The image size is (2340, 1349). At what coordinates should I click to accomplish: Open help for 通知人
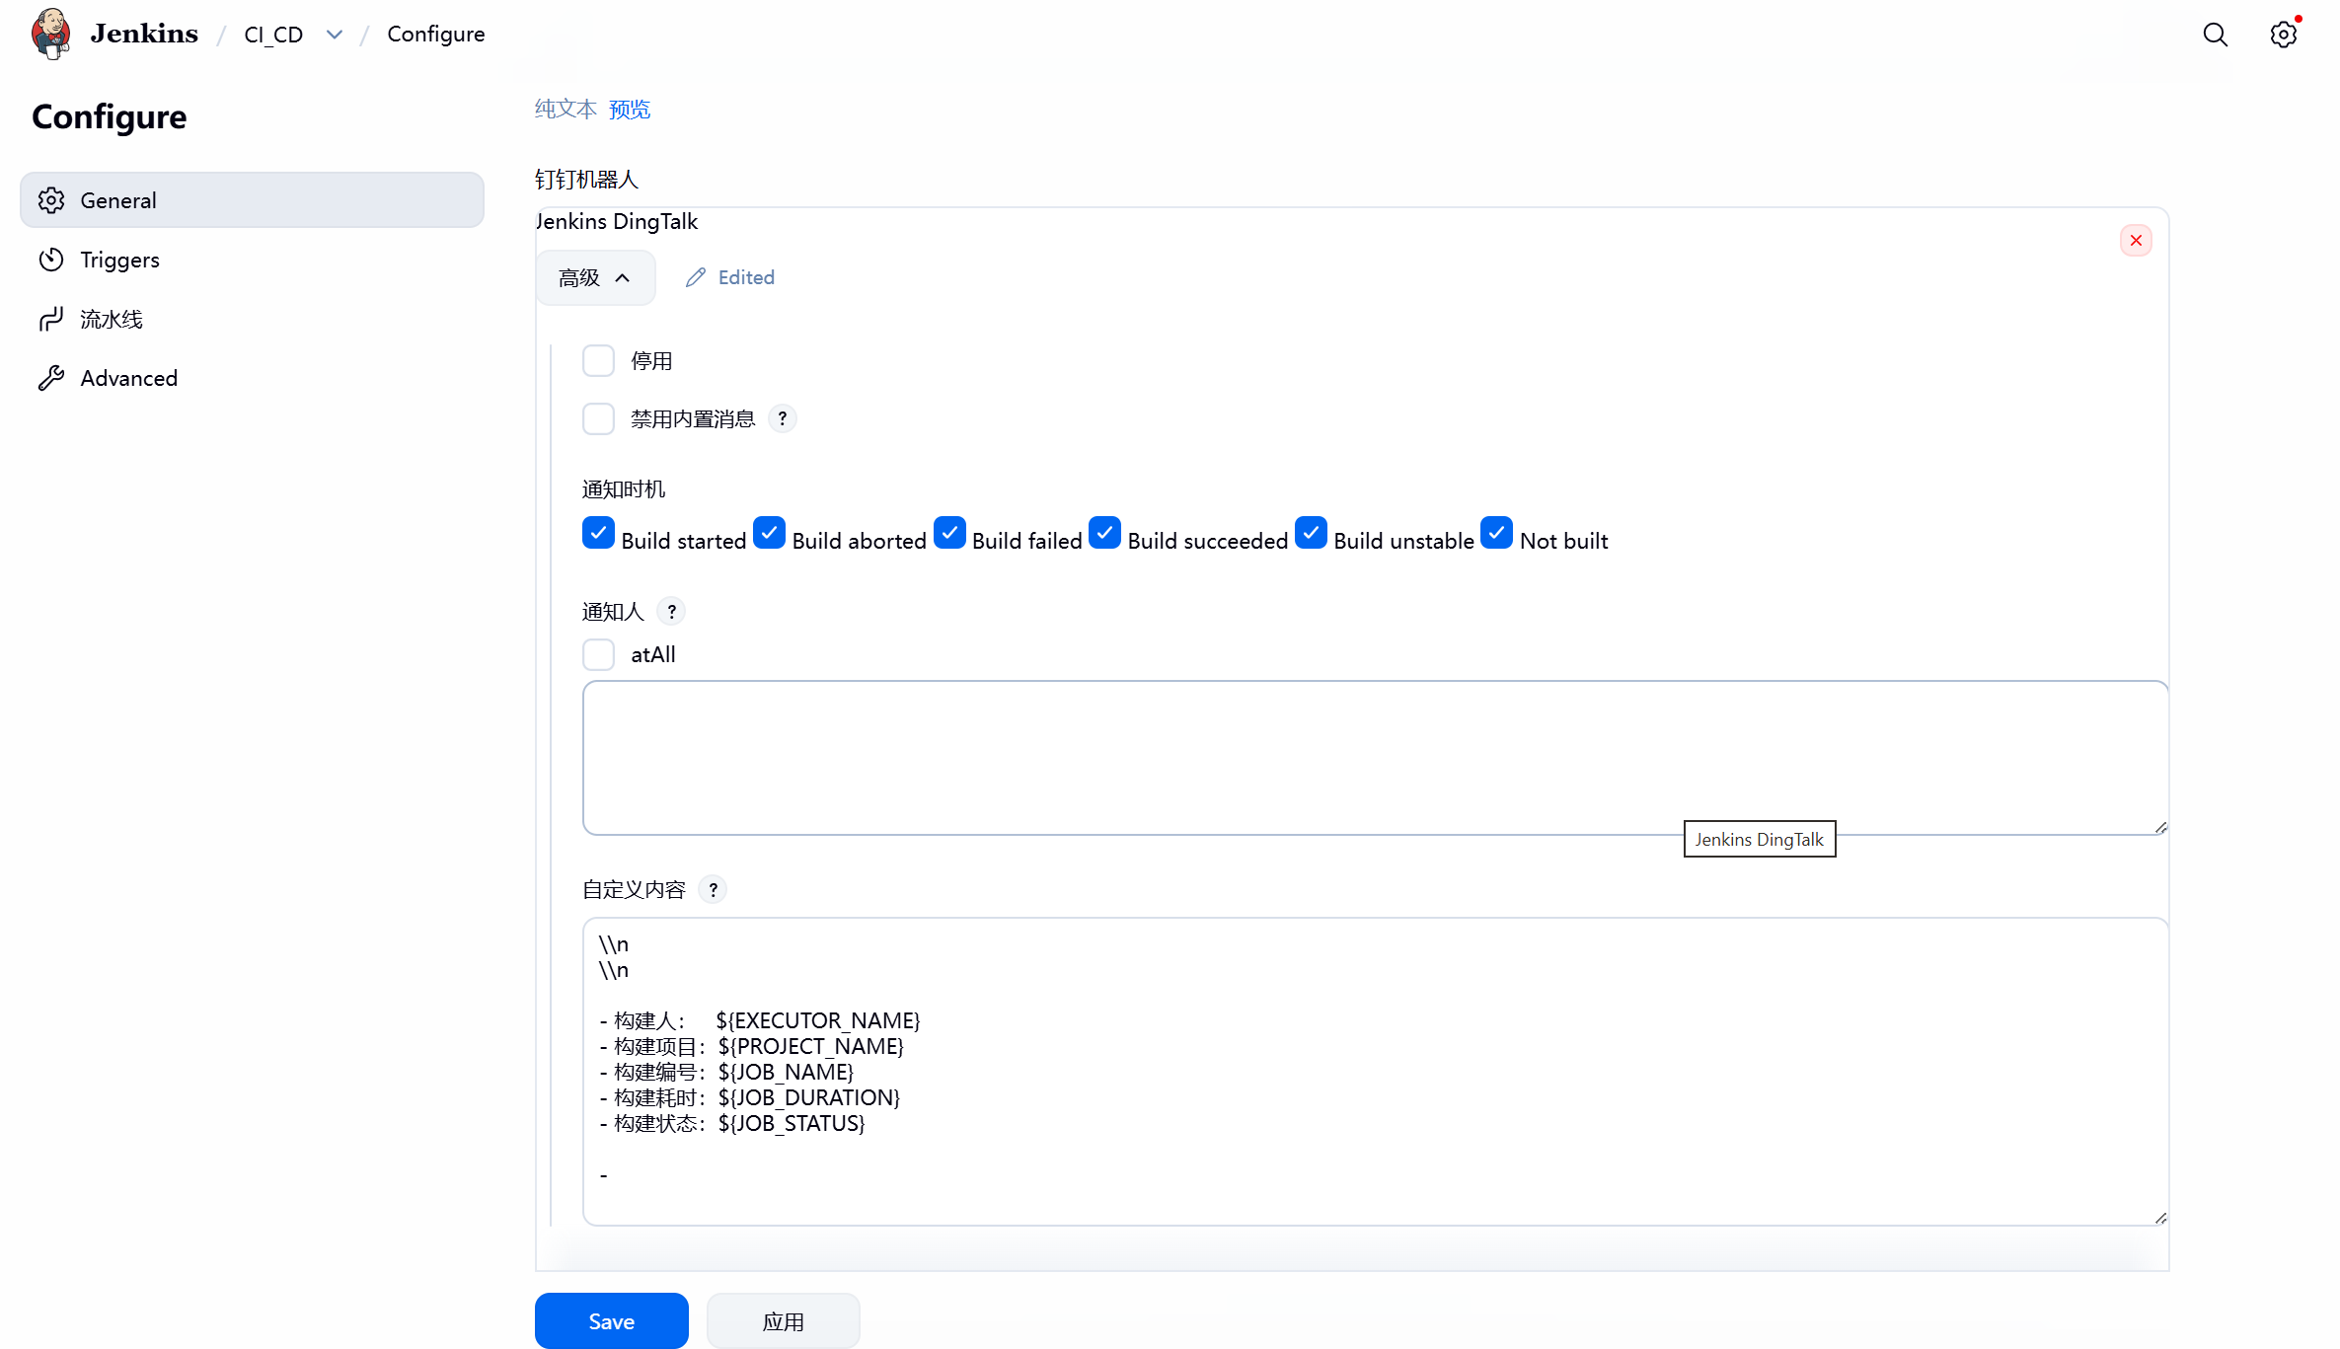click(x=672, y=612)
